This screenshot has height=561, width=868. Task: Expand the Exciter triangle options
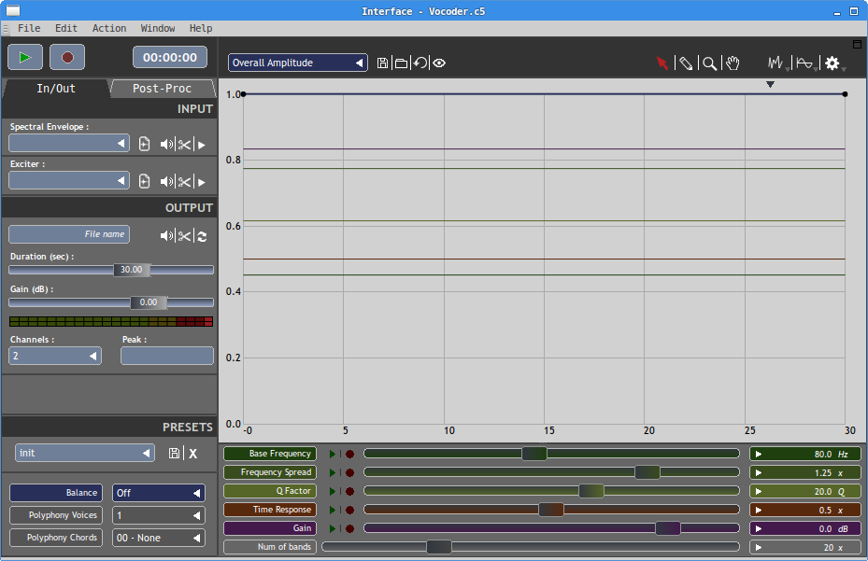(x=202, y=182)
